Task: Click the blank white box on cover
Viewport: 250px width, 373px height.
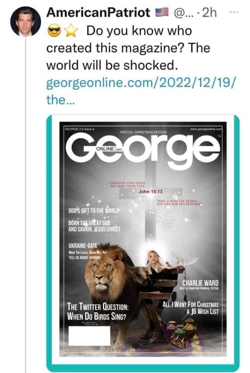Action: click(x=89, y=335)
